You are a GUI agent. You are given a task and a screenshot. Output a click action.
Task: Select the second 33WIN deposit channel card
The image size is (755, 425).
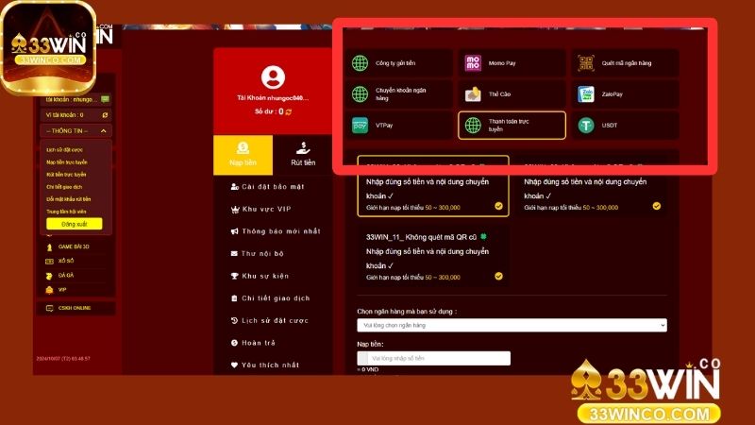592,186
